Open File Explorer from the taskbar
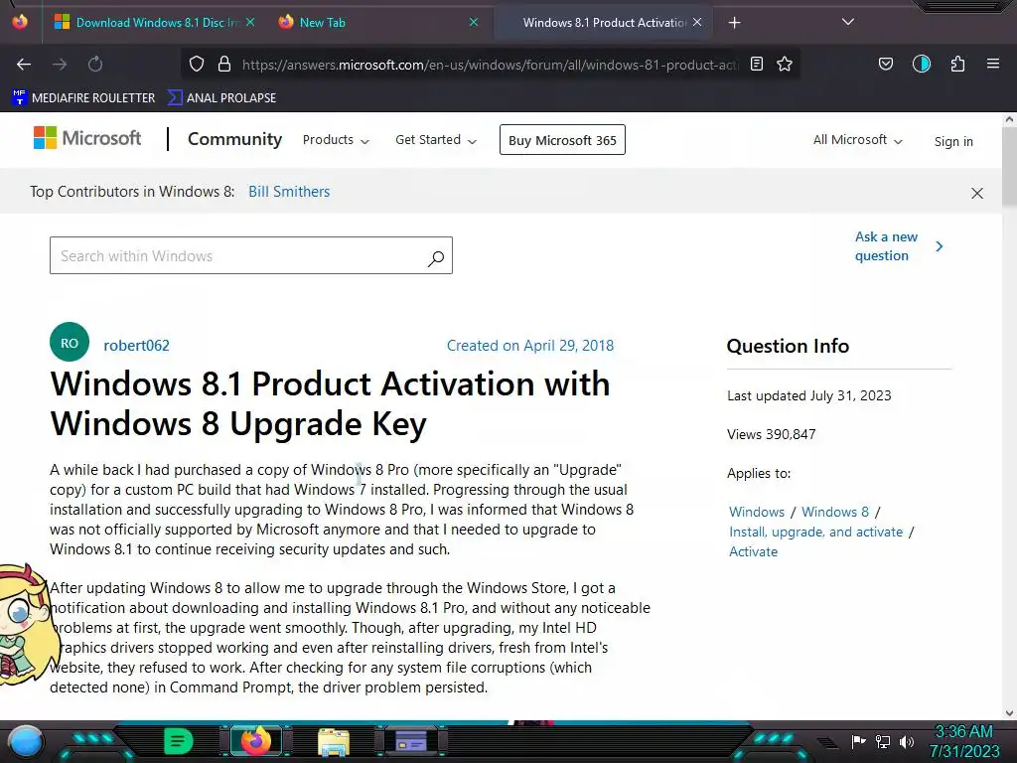This screenshot has width=1017, height=763. click(x=334, y=741)
